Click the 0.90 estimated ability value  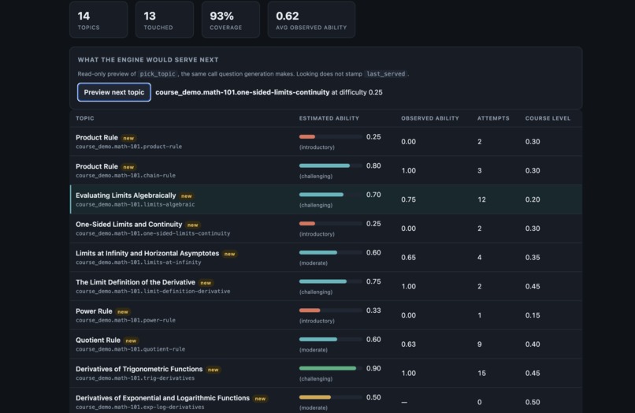coord(373,368)
